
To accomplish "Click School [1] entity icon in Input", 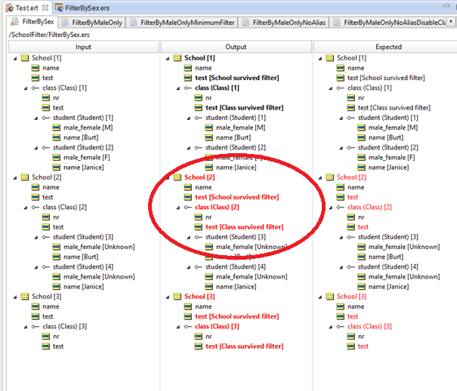I will [x=25, y=58].
